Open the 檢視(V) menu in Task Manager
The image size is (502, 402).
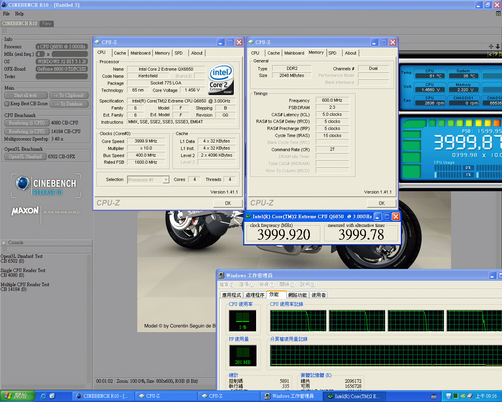(x=267, y=285)
